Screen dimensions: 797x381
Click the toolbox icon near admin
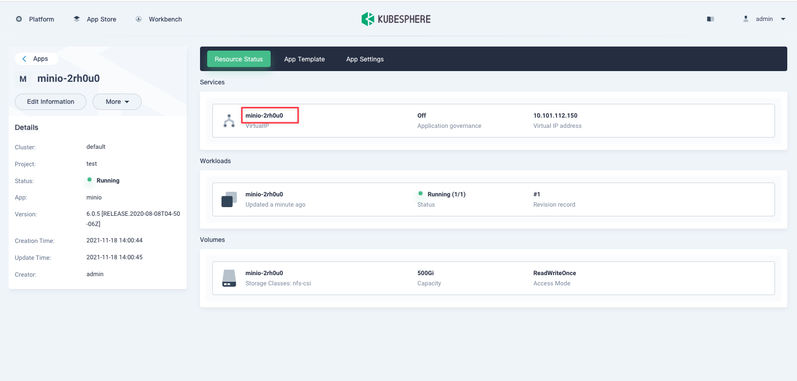point(710,19)
